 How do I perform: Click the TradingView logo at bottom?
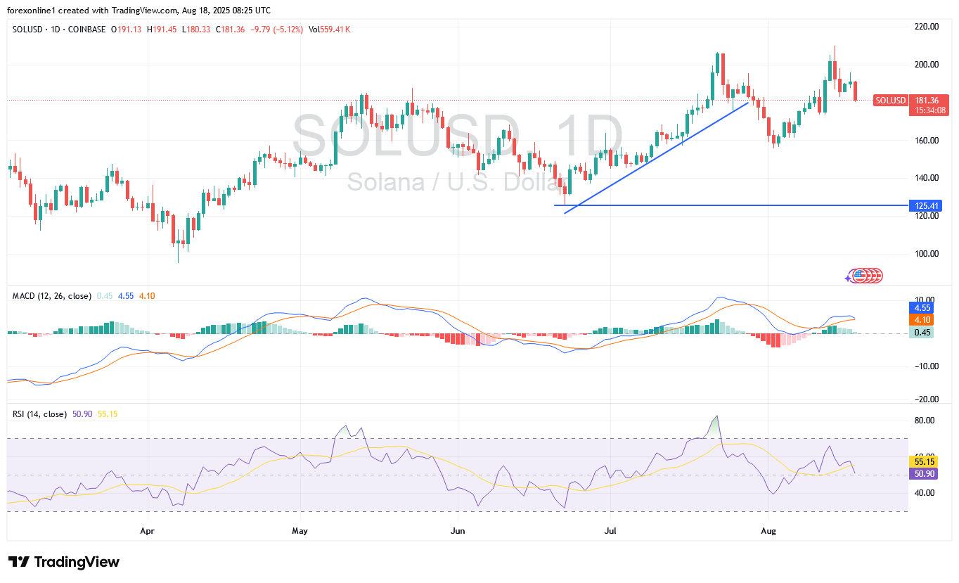click(64, 562)
